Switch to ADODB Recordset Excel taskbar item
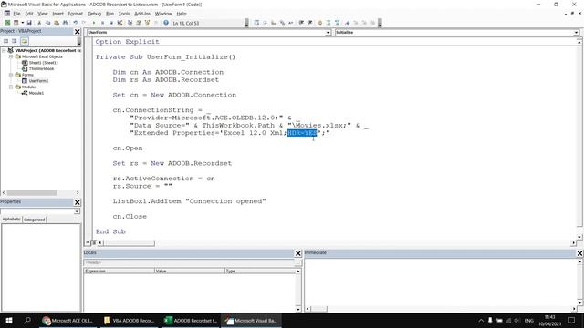This screenshot has width=584, height=328. click(x=191, y=320)
